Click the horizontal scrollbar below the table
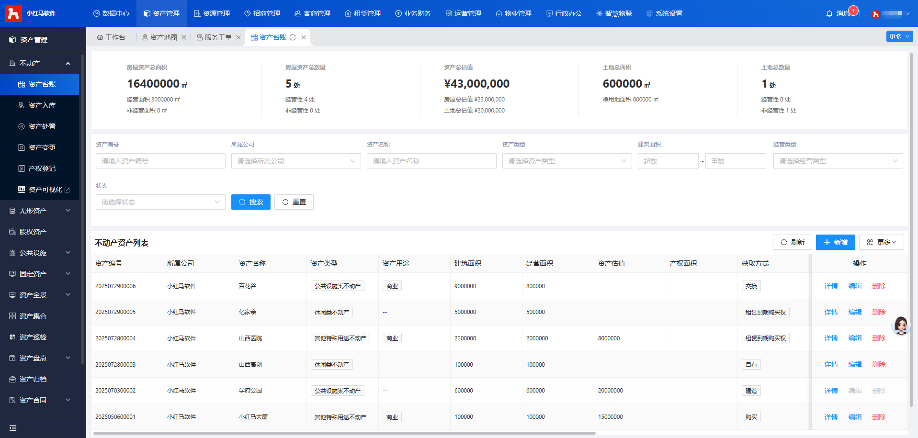 click(x=344, y=433)
